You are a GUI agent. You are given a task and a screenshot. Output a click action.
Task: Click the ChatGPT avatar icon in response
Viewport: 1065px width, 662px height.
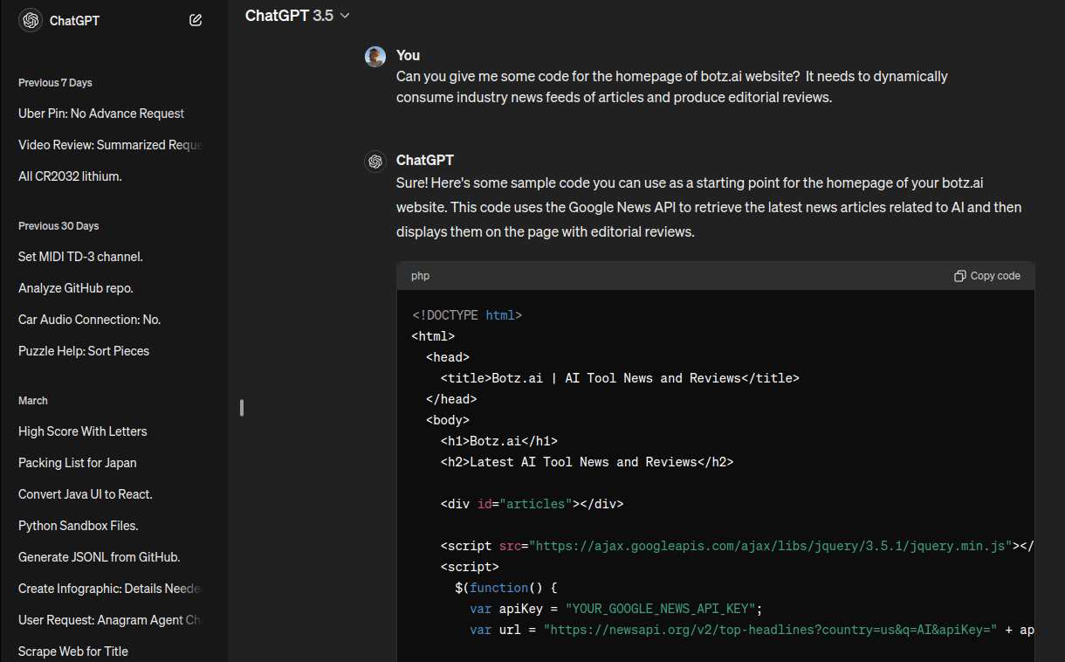click(x=375, y=162)
